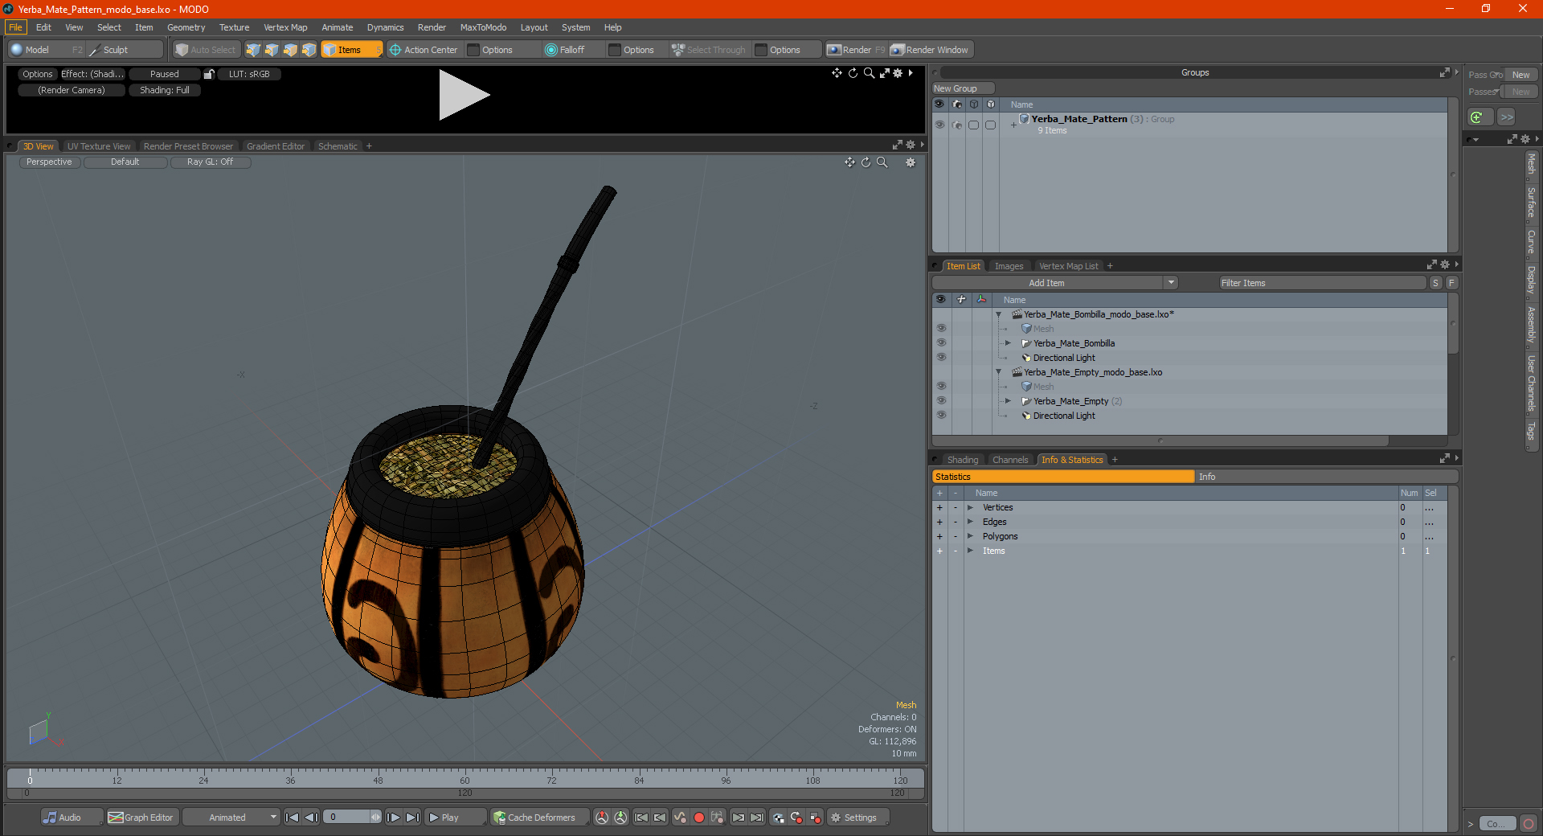This screenshot has height=836, width=1543.
Task: Click the timeline range slider bar
Action: coord(465,793)
